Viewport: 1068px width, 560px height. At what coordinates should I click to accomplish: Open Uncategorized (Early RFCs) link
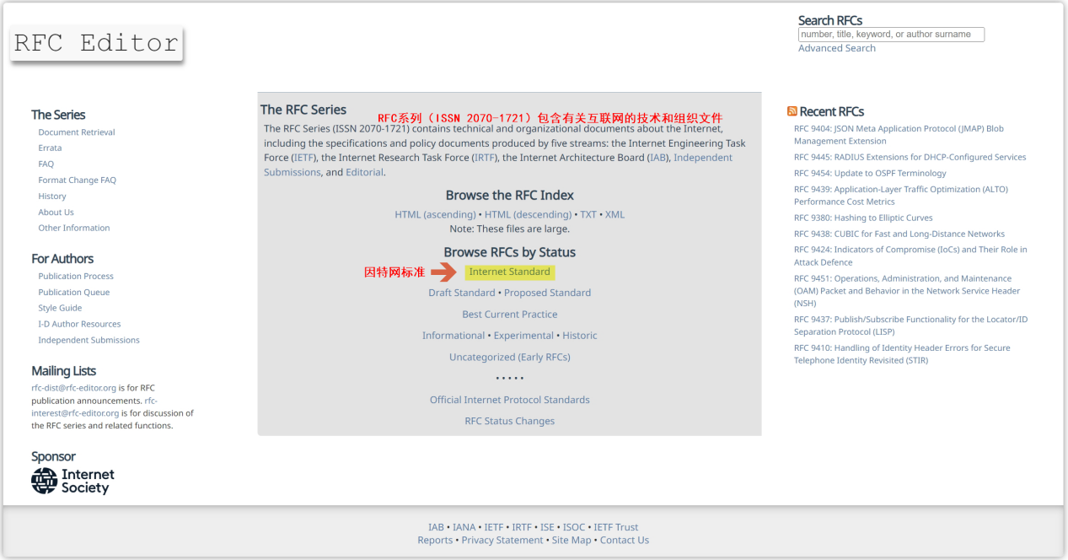point(510,358)
